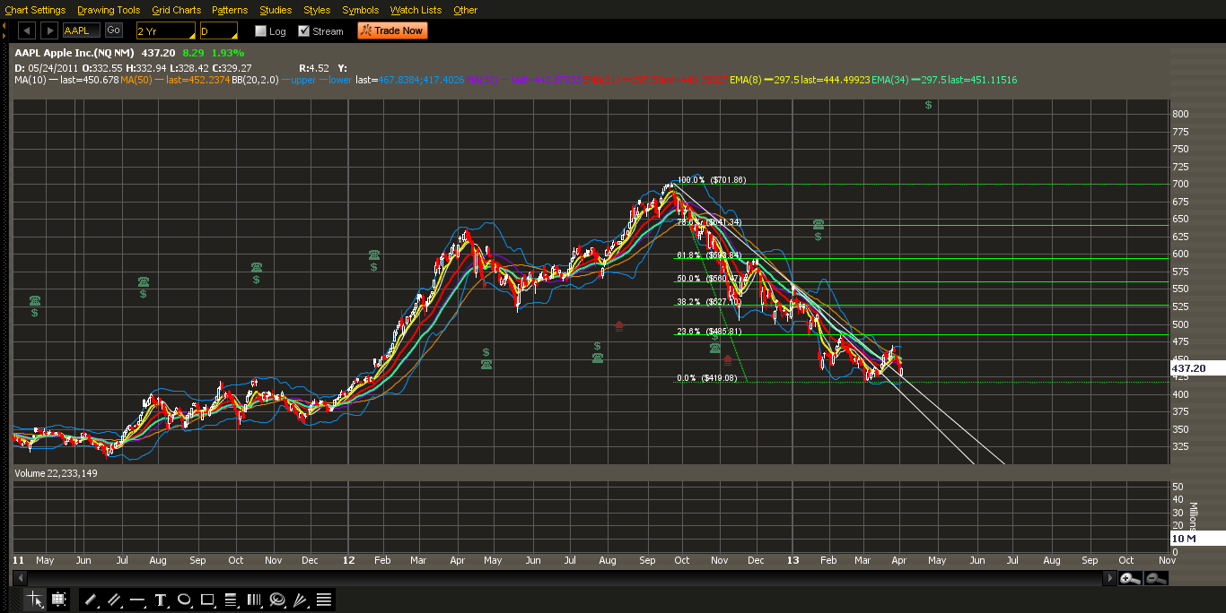This screenshot has width=1226, height=613.
Task: Click the AAPL symbol input field
Action: [82, 30]
